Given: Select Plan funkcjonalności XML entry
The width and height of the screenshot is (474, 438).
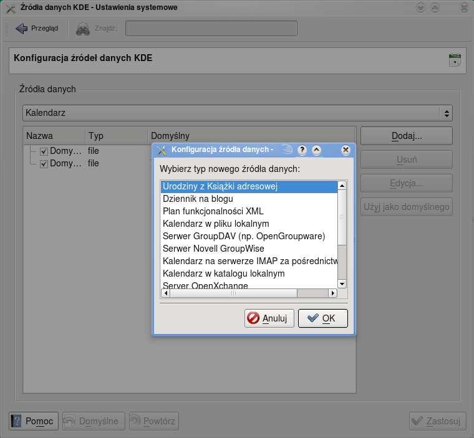Looking at the screenshot, I should point(249,211).
